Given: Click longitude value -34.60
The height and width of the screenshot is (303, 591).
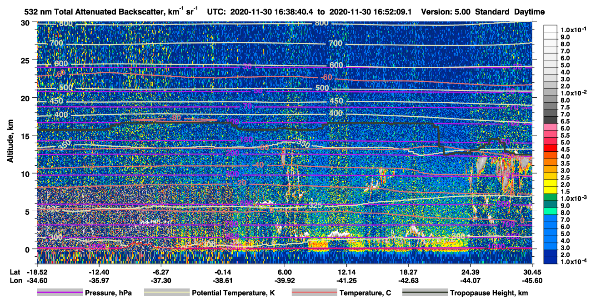Looking at the screenshot, I should click(x=36, y=281).
